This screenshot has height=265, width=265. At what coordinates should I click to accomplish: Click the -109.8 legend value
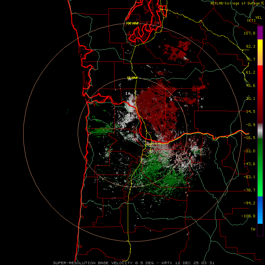tap(248, 216)
